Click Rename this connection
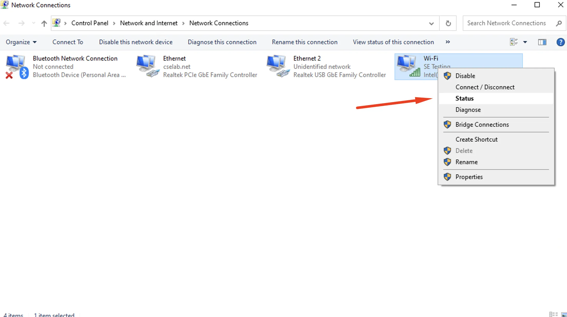 tap(305, 42)
